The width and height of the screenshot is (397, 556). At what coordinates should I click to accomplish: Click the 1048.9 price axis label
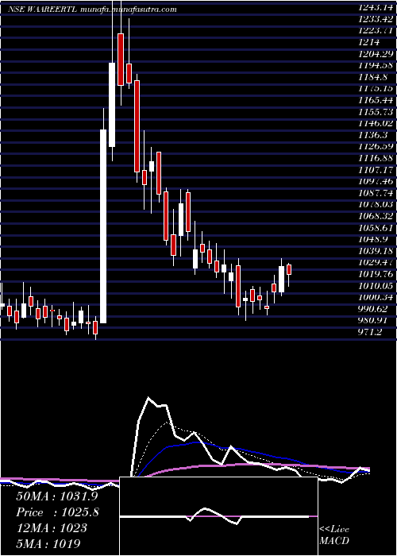tap(372, 240)
